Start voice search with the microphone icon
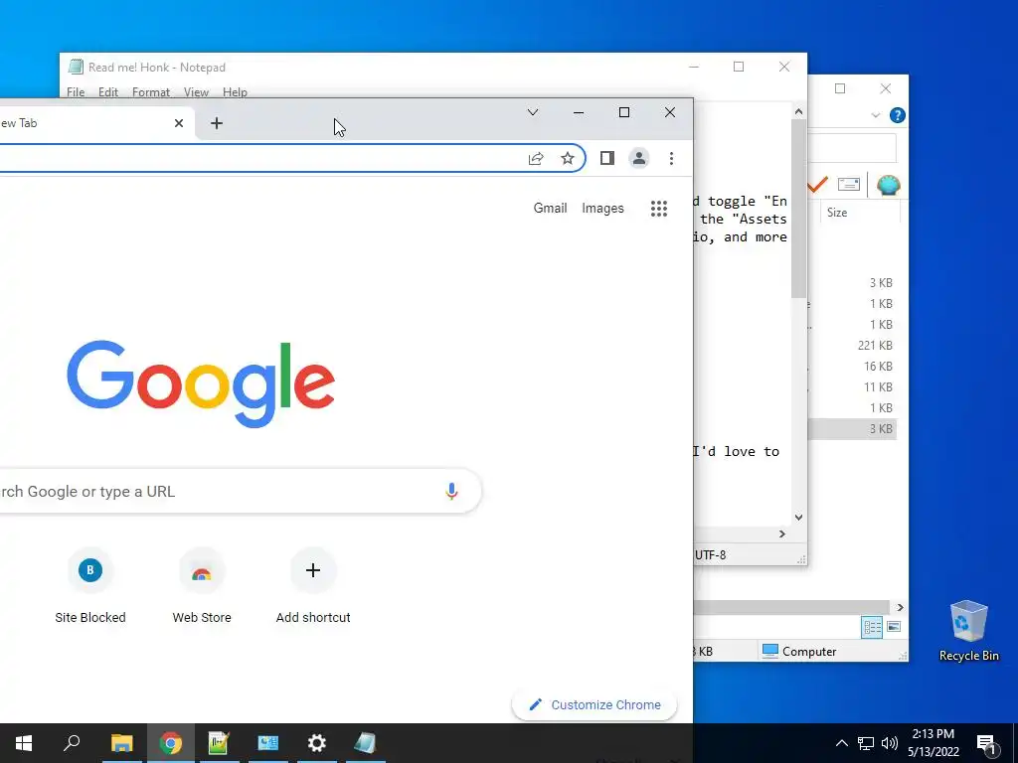1018x763 pixels. click(x=452, y=491)
